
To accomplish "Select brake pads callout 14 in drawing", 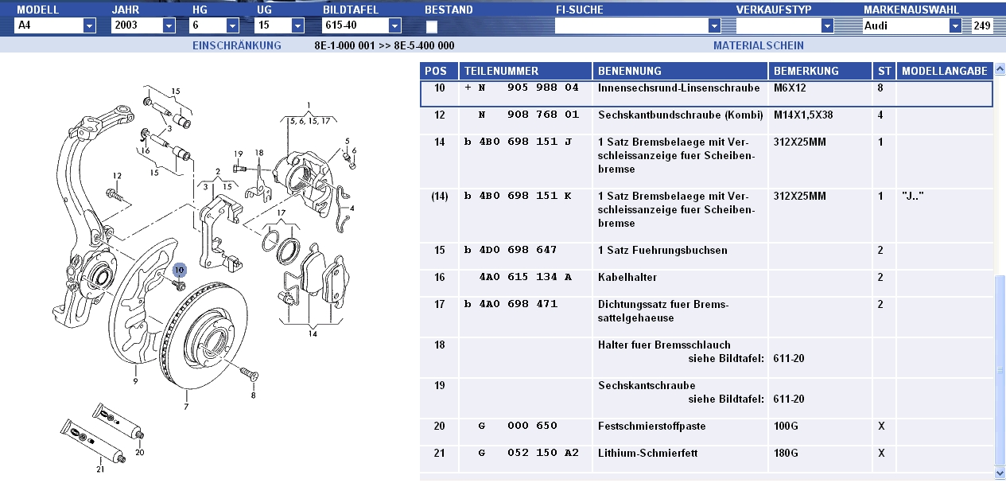I will click(313, 333).
